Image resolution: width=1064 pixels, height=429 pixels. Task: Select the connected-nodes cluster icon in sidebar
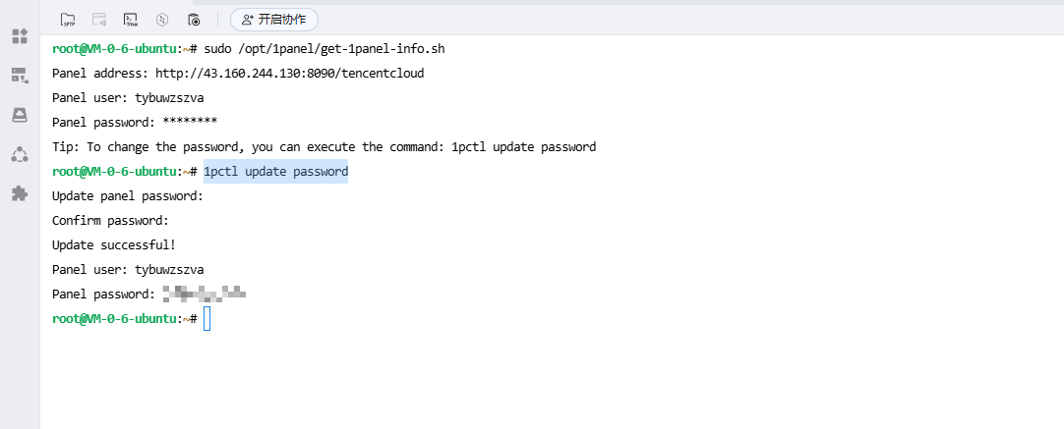(20, 154)
